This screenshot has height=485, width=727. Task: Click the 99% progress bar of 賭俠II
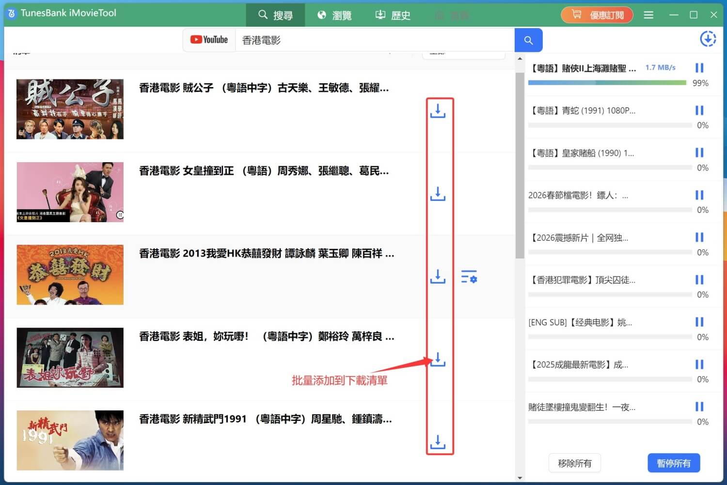click(x=606, y=82)
